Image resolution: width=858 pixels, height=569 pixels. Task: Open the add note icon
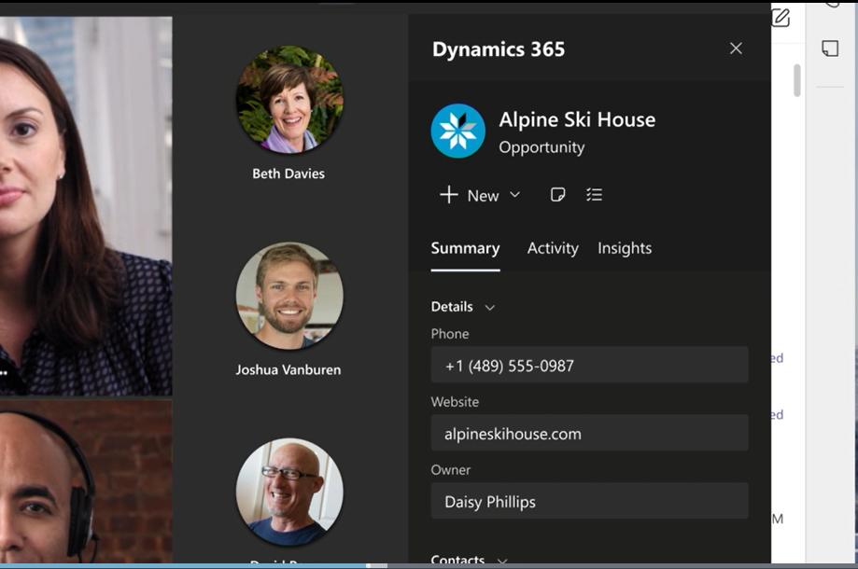pos(557,195)
